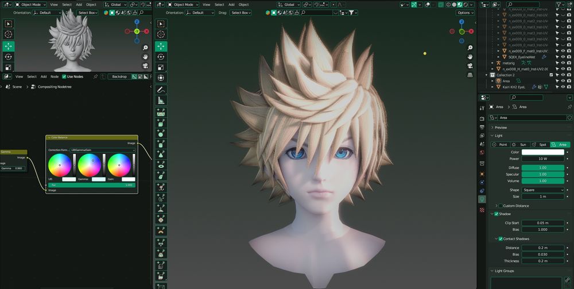Select the Measure tool in main viewport toolbar
The image size is (574, 289).
[161, 101]
